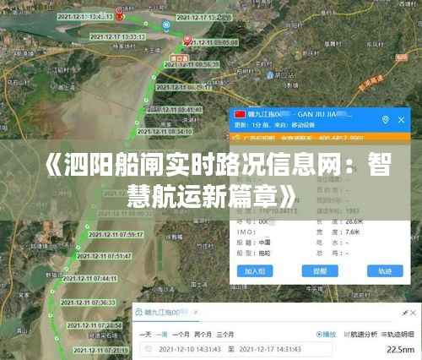
Task: Select the 一个月 one-month range
Action: click(181, 335)
